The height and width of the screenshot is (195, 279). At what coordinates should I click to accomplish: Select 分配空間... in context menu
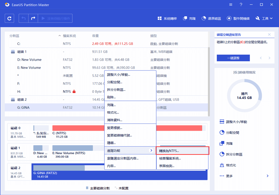[x=130, y=82]
